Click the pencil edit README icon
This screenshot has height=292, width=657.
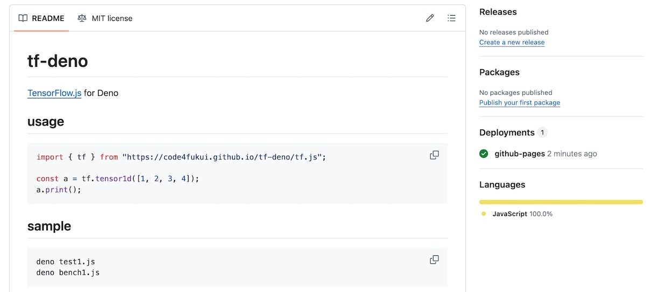pyautogui.click(x=430, y=18)
